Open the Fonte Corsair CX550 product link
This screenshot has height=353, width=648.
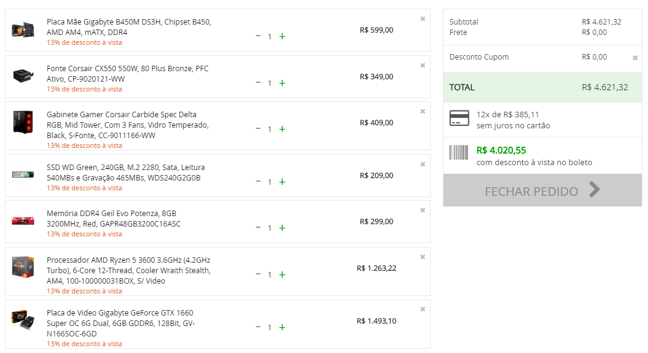[127, 74]
